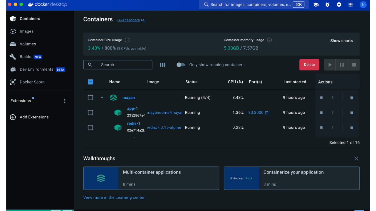Go to Images in the sidebar
This screenshot has height=211, width=376.
coord(26,31)
